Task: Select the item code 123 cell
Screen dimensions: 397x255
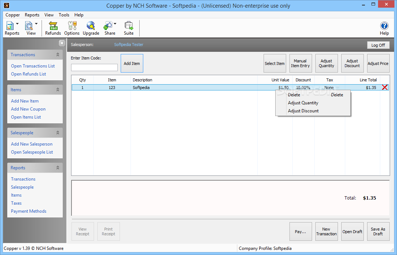Action: click(x=112, y=88)
